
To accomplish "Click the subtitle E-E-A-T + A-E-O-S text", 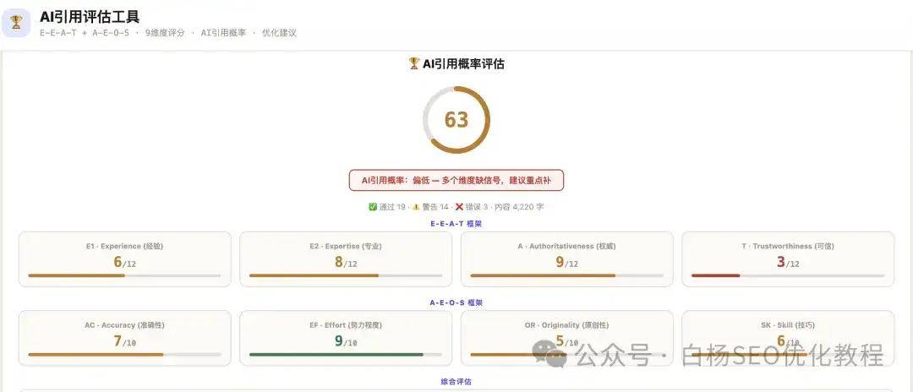I will point(85,33).
